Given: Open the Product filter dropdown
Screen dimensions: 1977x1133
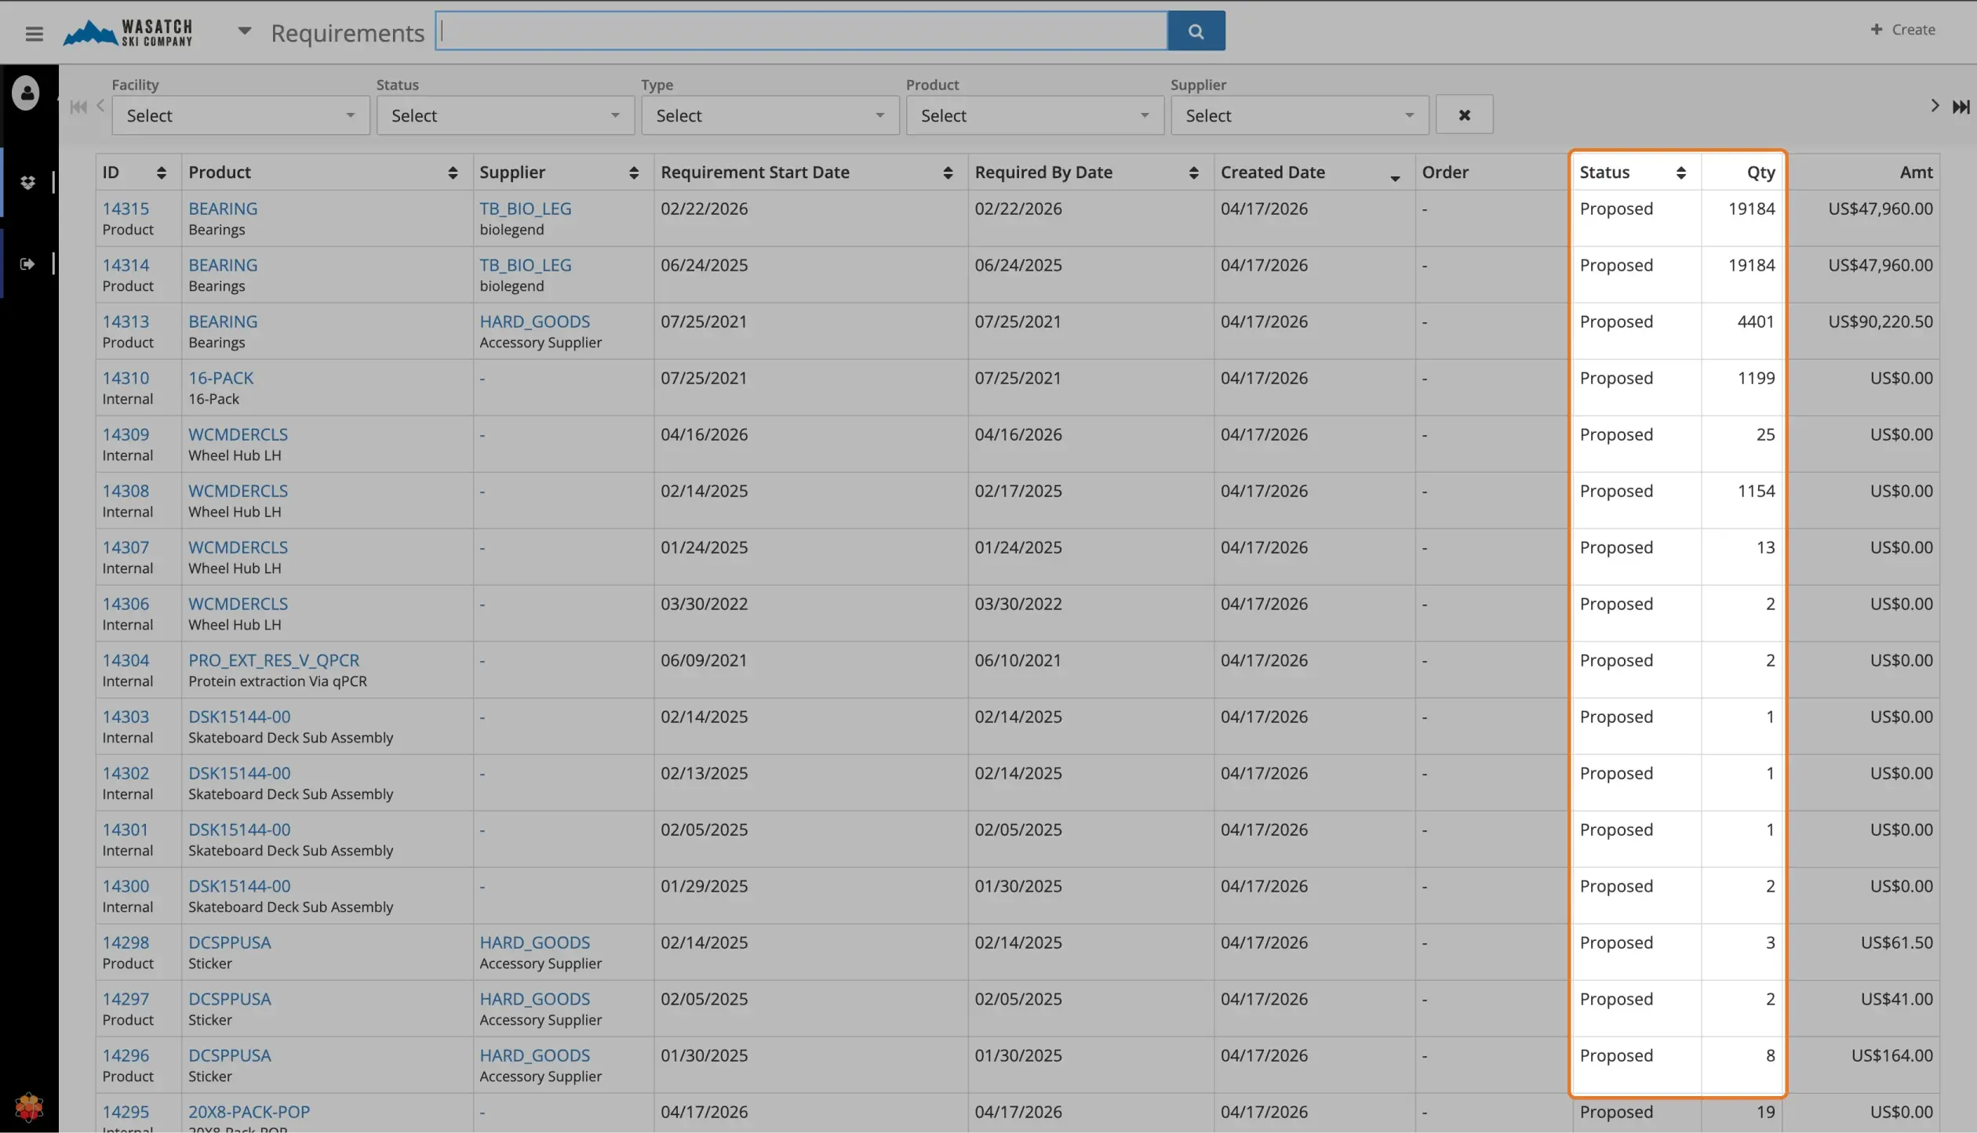Looking at the screenshot, I should 1035,115.
